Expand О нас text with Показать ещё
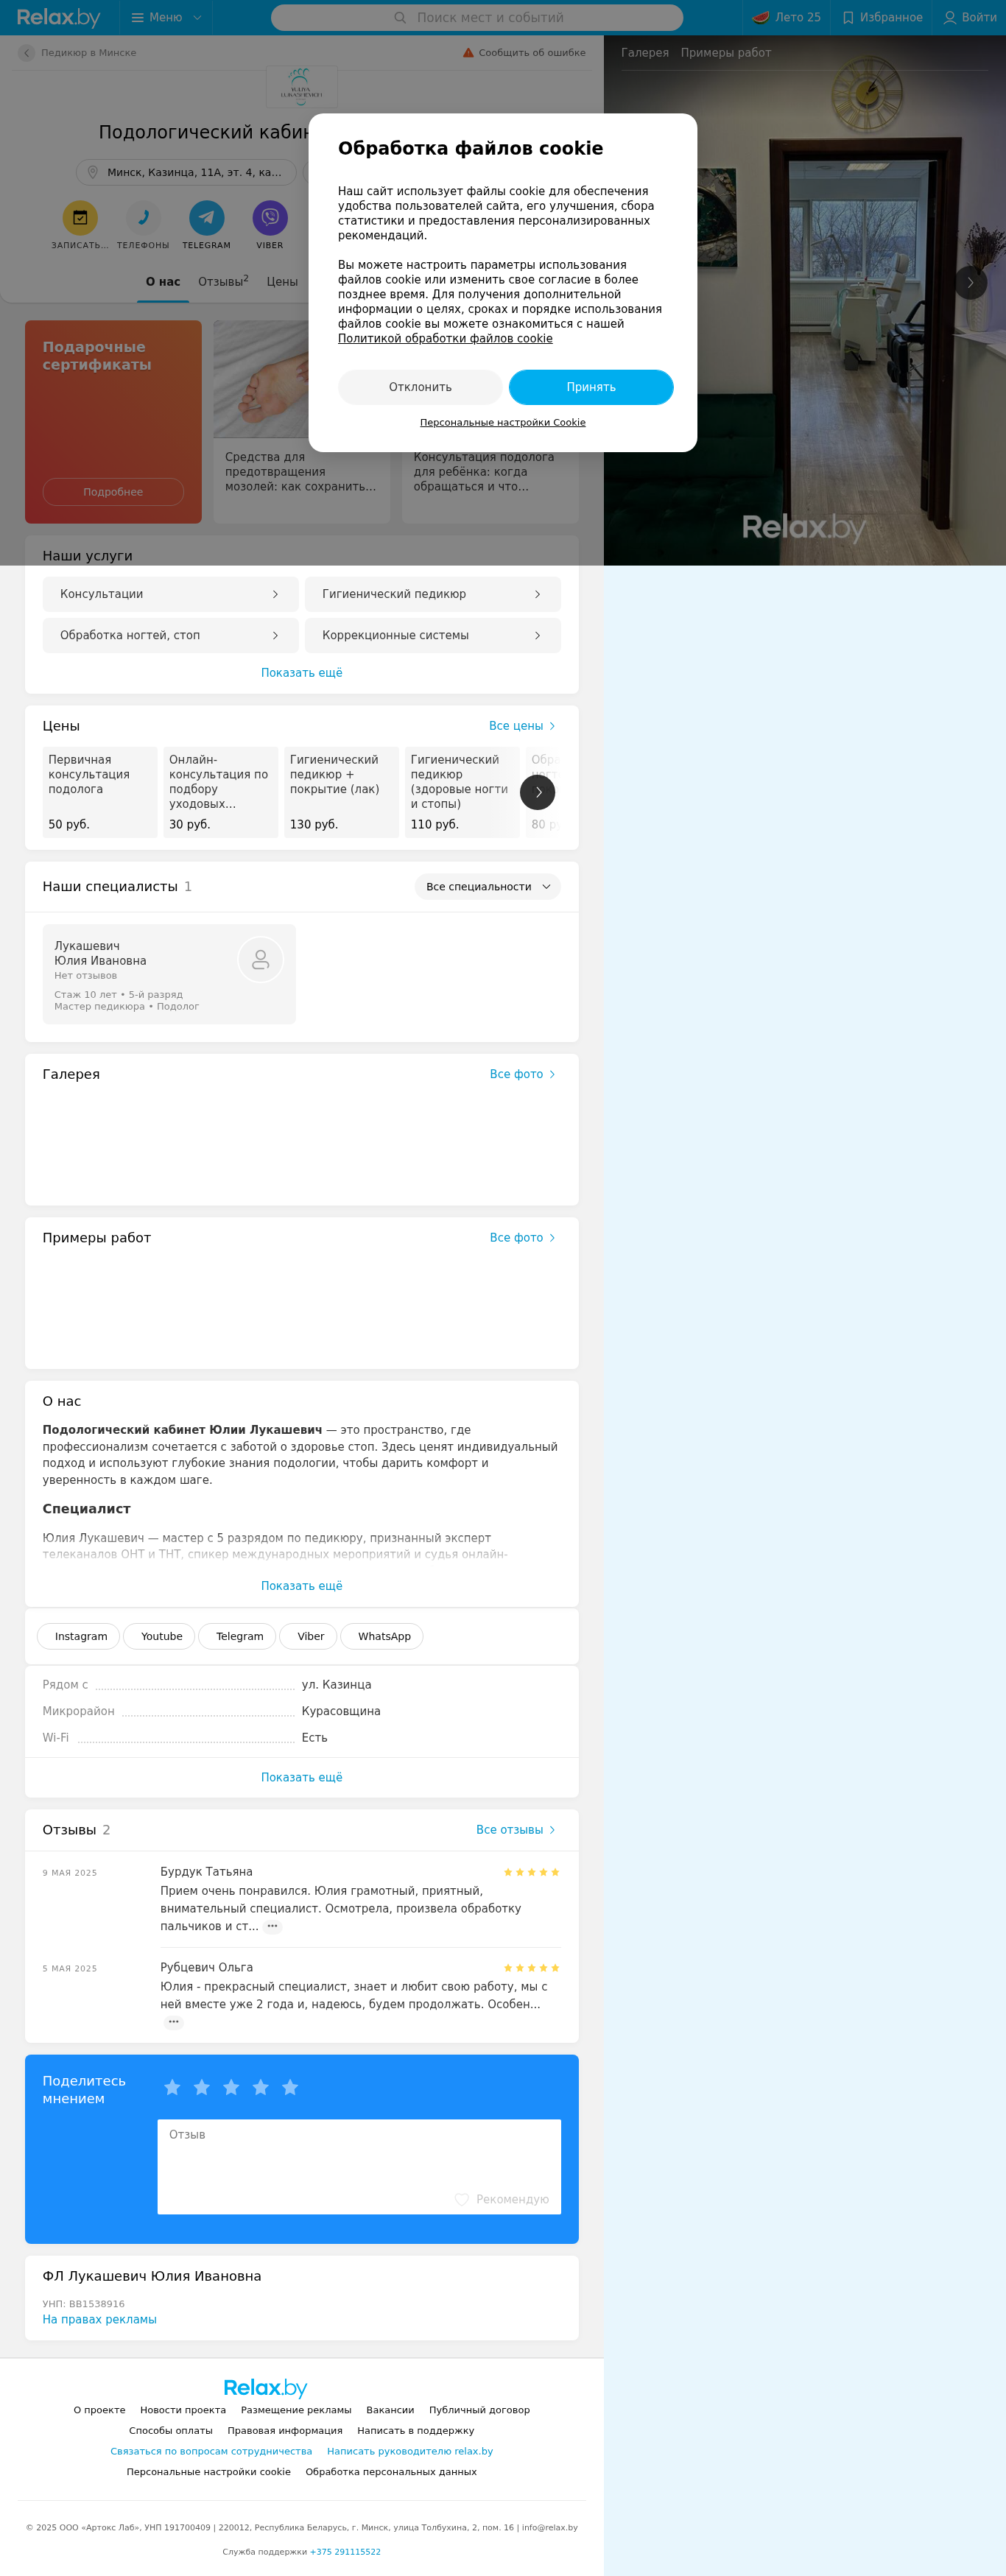Screen dimensions: 1006x2576 302,1586
